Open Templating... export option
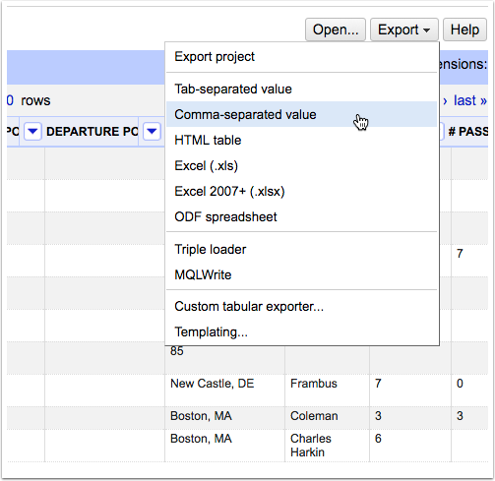Image resolution: width=495 pixels, height=481 pixels. point(301,331)
